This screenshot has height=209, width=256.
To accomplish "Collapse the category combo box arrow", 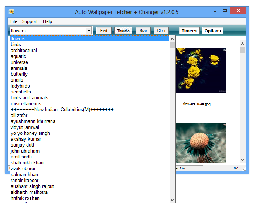I will tap(89, 31).
